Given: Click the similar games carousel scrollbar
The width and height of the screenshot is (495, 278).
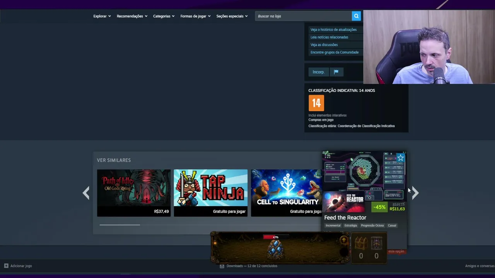Looking at the screenshot, I should tap(119, 225).
